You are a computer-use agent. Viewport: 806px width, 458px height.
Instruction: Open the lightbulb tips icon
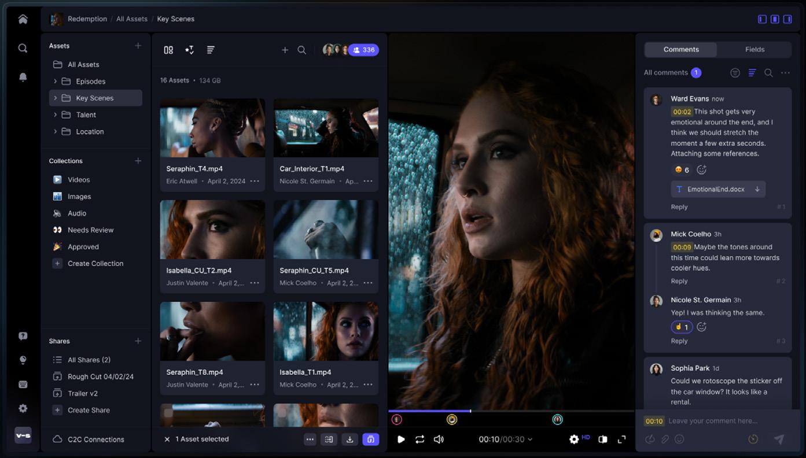click(23, 360)
